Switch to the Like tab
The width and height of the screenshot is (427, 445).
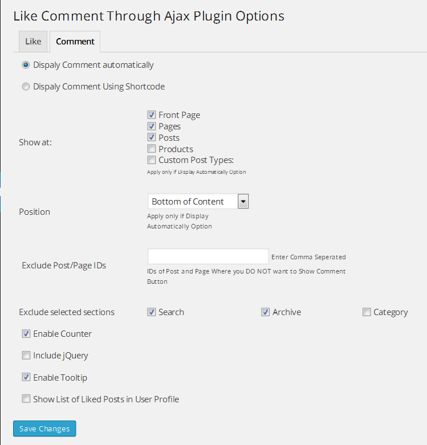(33, 42)
